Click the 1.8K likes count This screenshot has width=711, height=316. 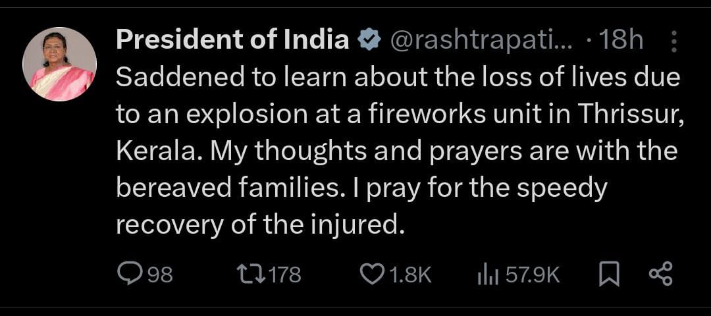pyautogui.click(x=410, y=275)
